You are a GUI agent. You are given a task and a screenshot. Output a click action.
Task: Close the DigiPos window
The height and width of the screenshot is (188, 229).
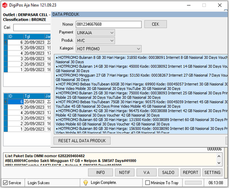pyautogui.click(x=220, y=6)
